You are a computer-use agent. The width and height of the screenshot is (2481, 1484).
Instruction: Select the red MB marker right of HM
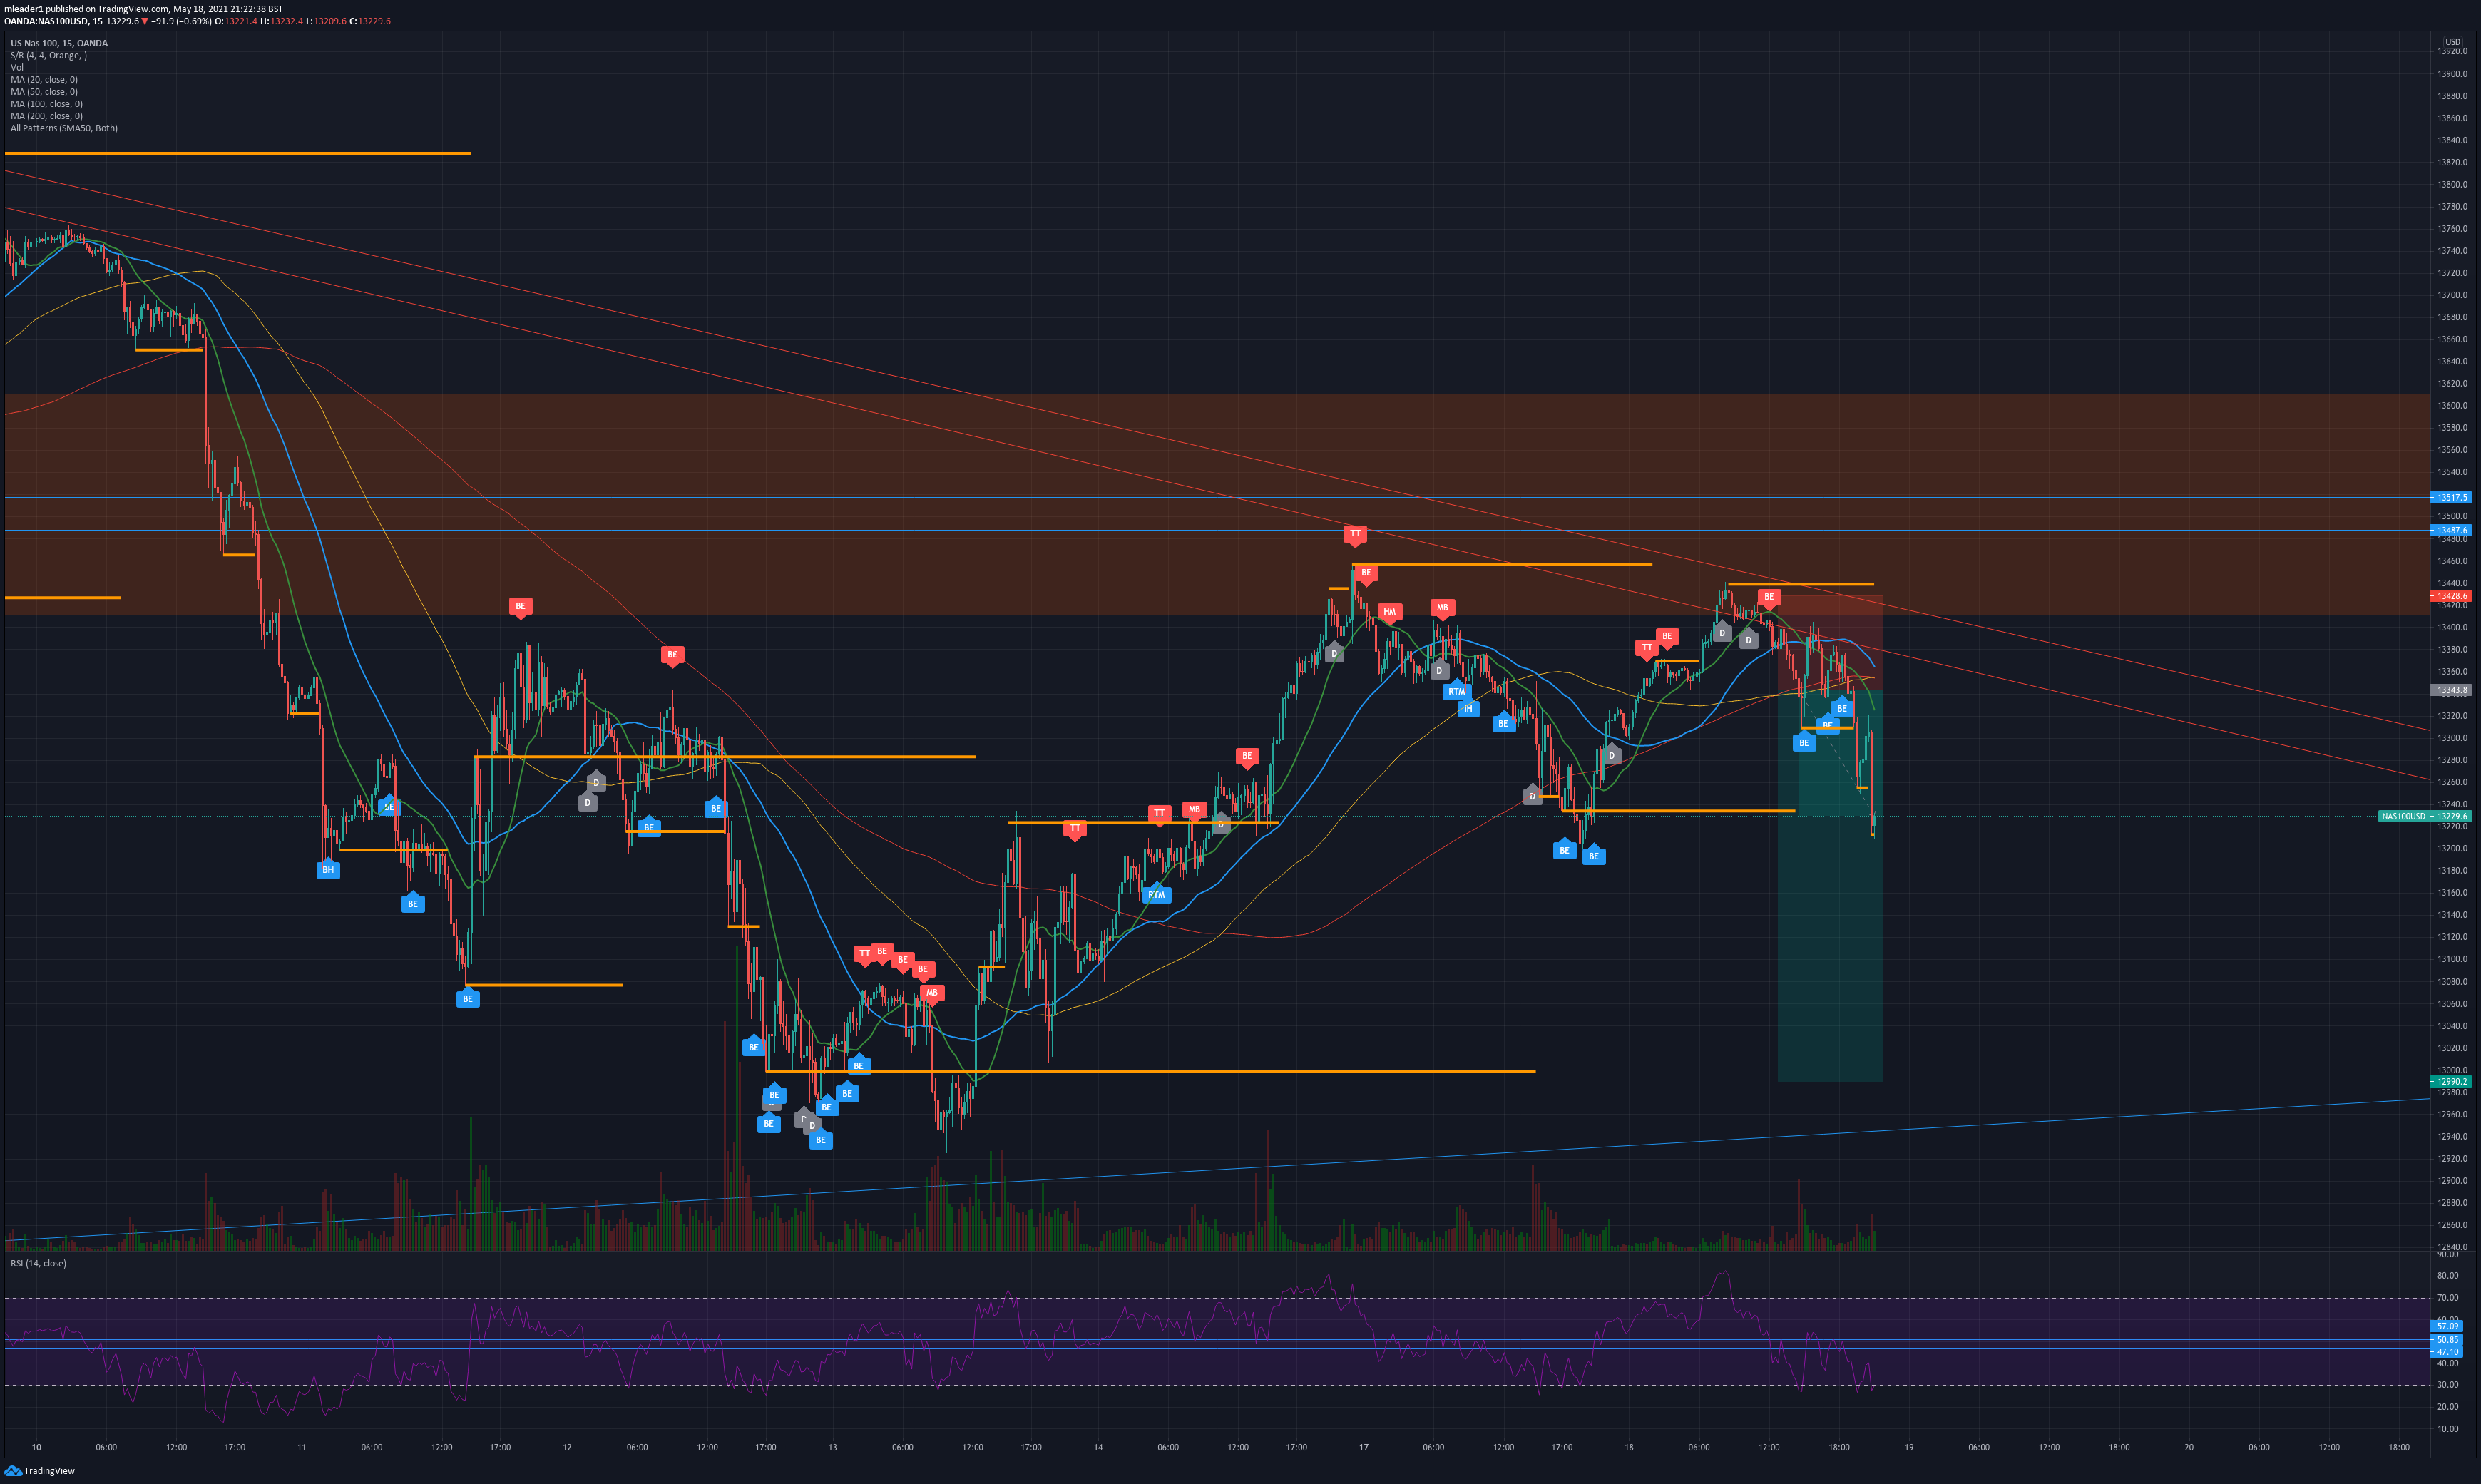pos(1441,607)
